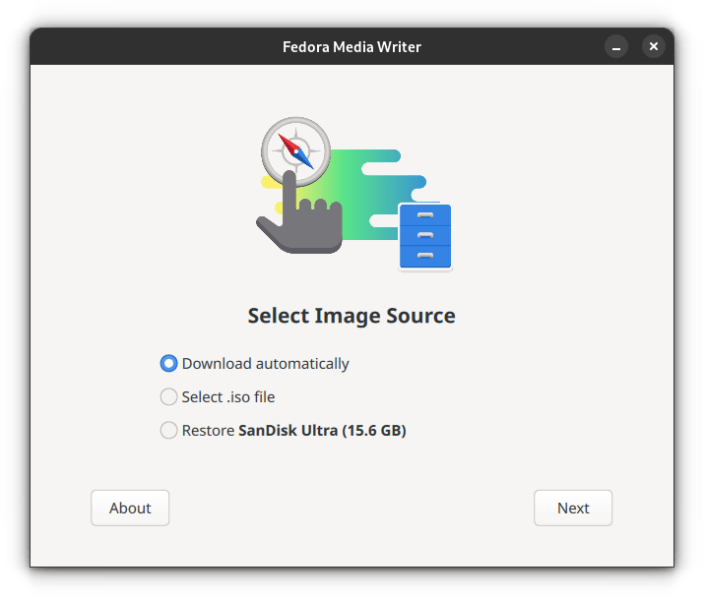
Task: Click the "Select .iso file" label text
Action: click(228, 397)
